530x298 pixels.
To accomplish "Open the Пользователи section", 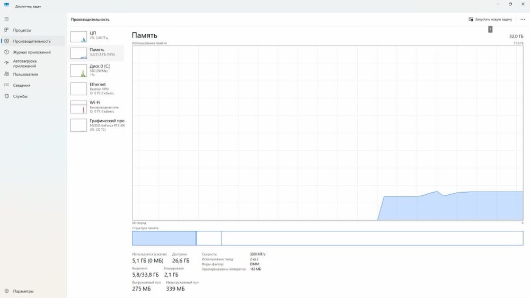I will [x=25, y=74].
